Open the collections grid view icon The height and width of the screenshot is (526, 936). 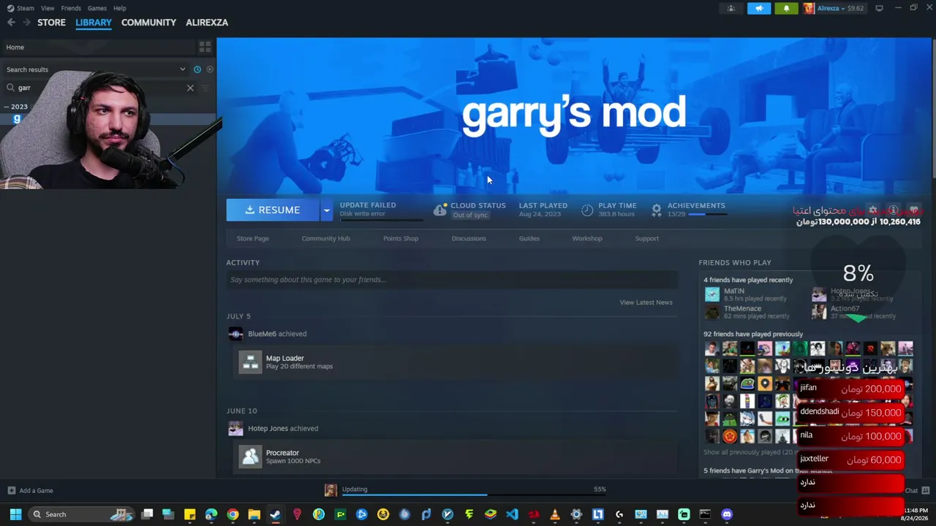point(205,47)
